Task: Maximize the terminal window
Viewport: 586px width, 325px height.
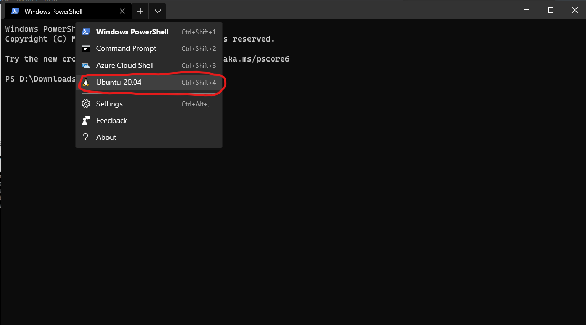Action: pos(551,10)
